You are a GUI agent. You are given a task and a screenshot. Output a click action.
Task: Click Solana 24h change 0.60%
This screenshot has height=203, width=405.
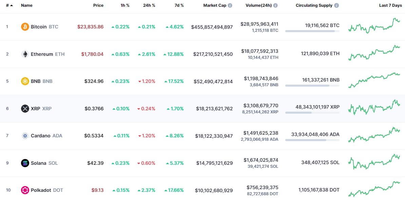(x=147, y=163)
